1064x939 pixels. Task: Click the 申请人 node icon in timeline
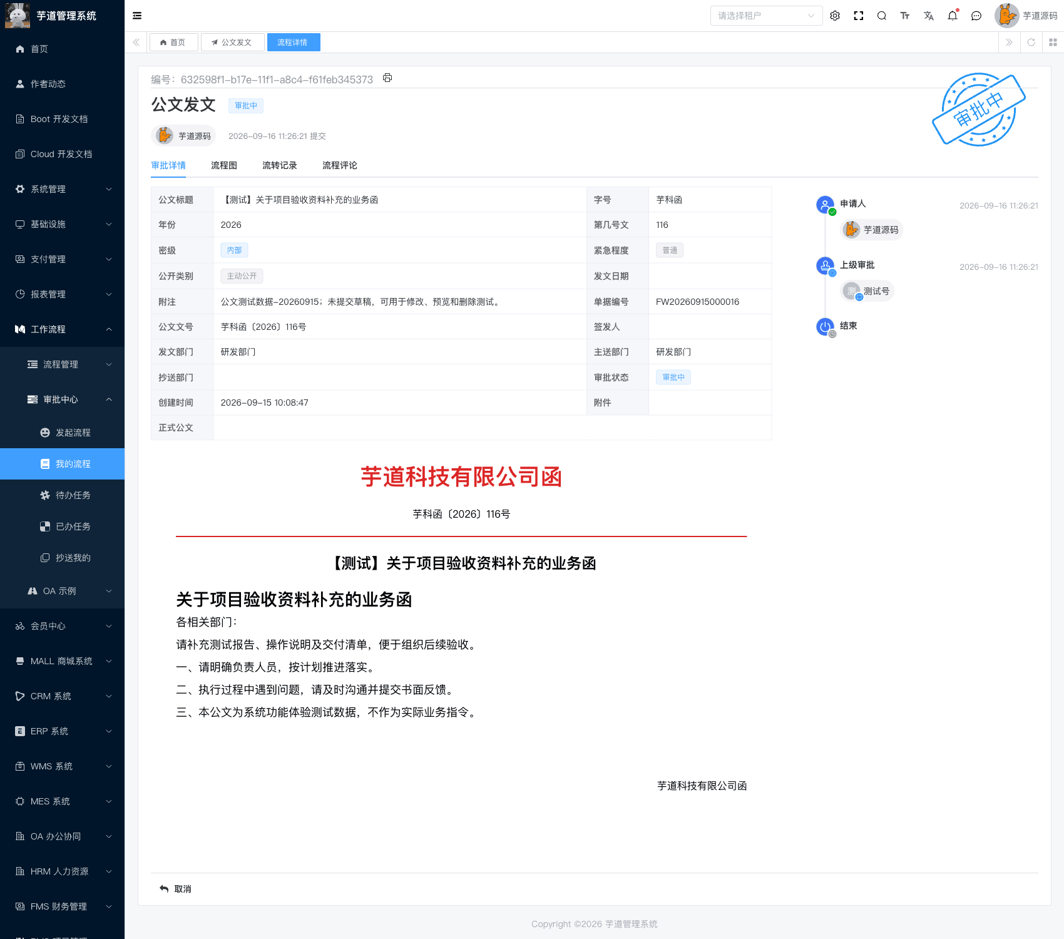(826, 205)
